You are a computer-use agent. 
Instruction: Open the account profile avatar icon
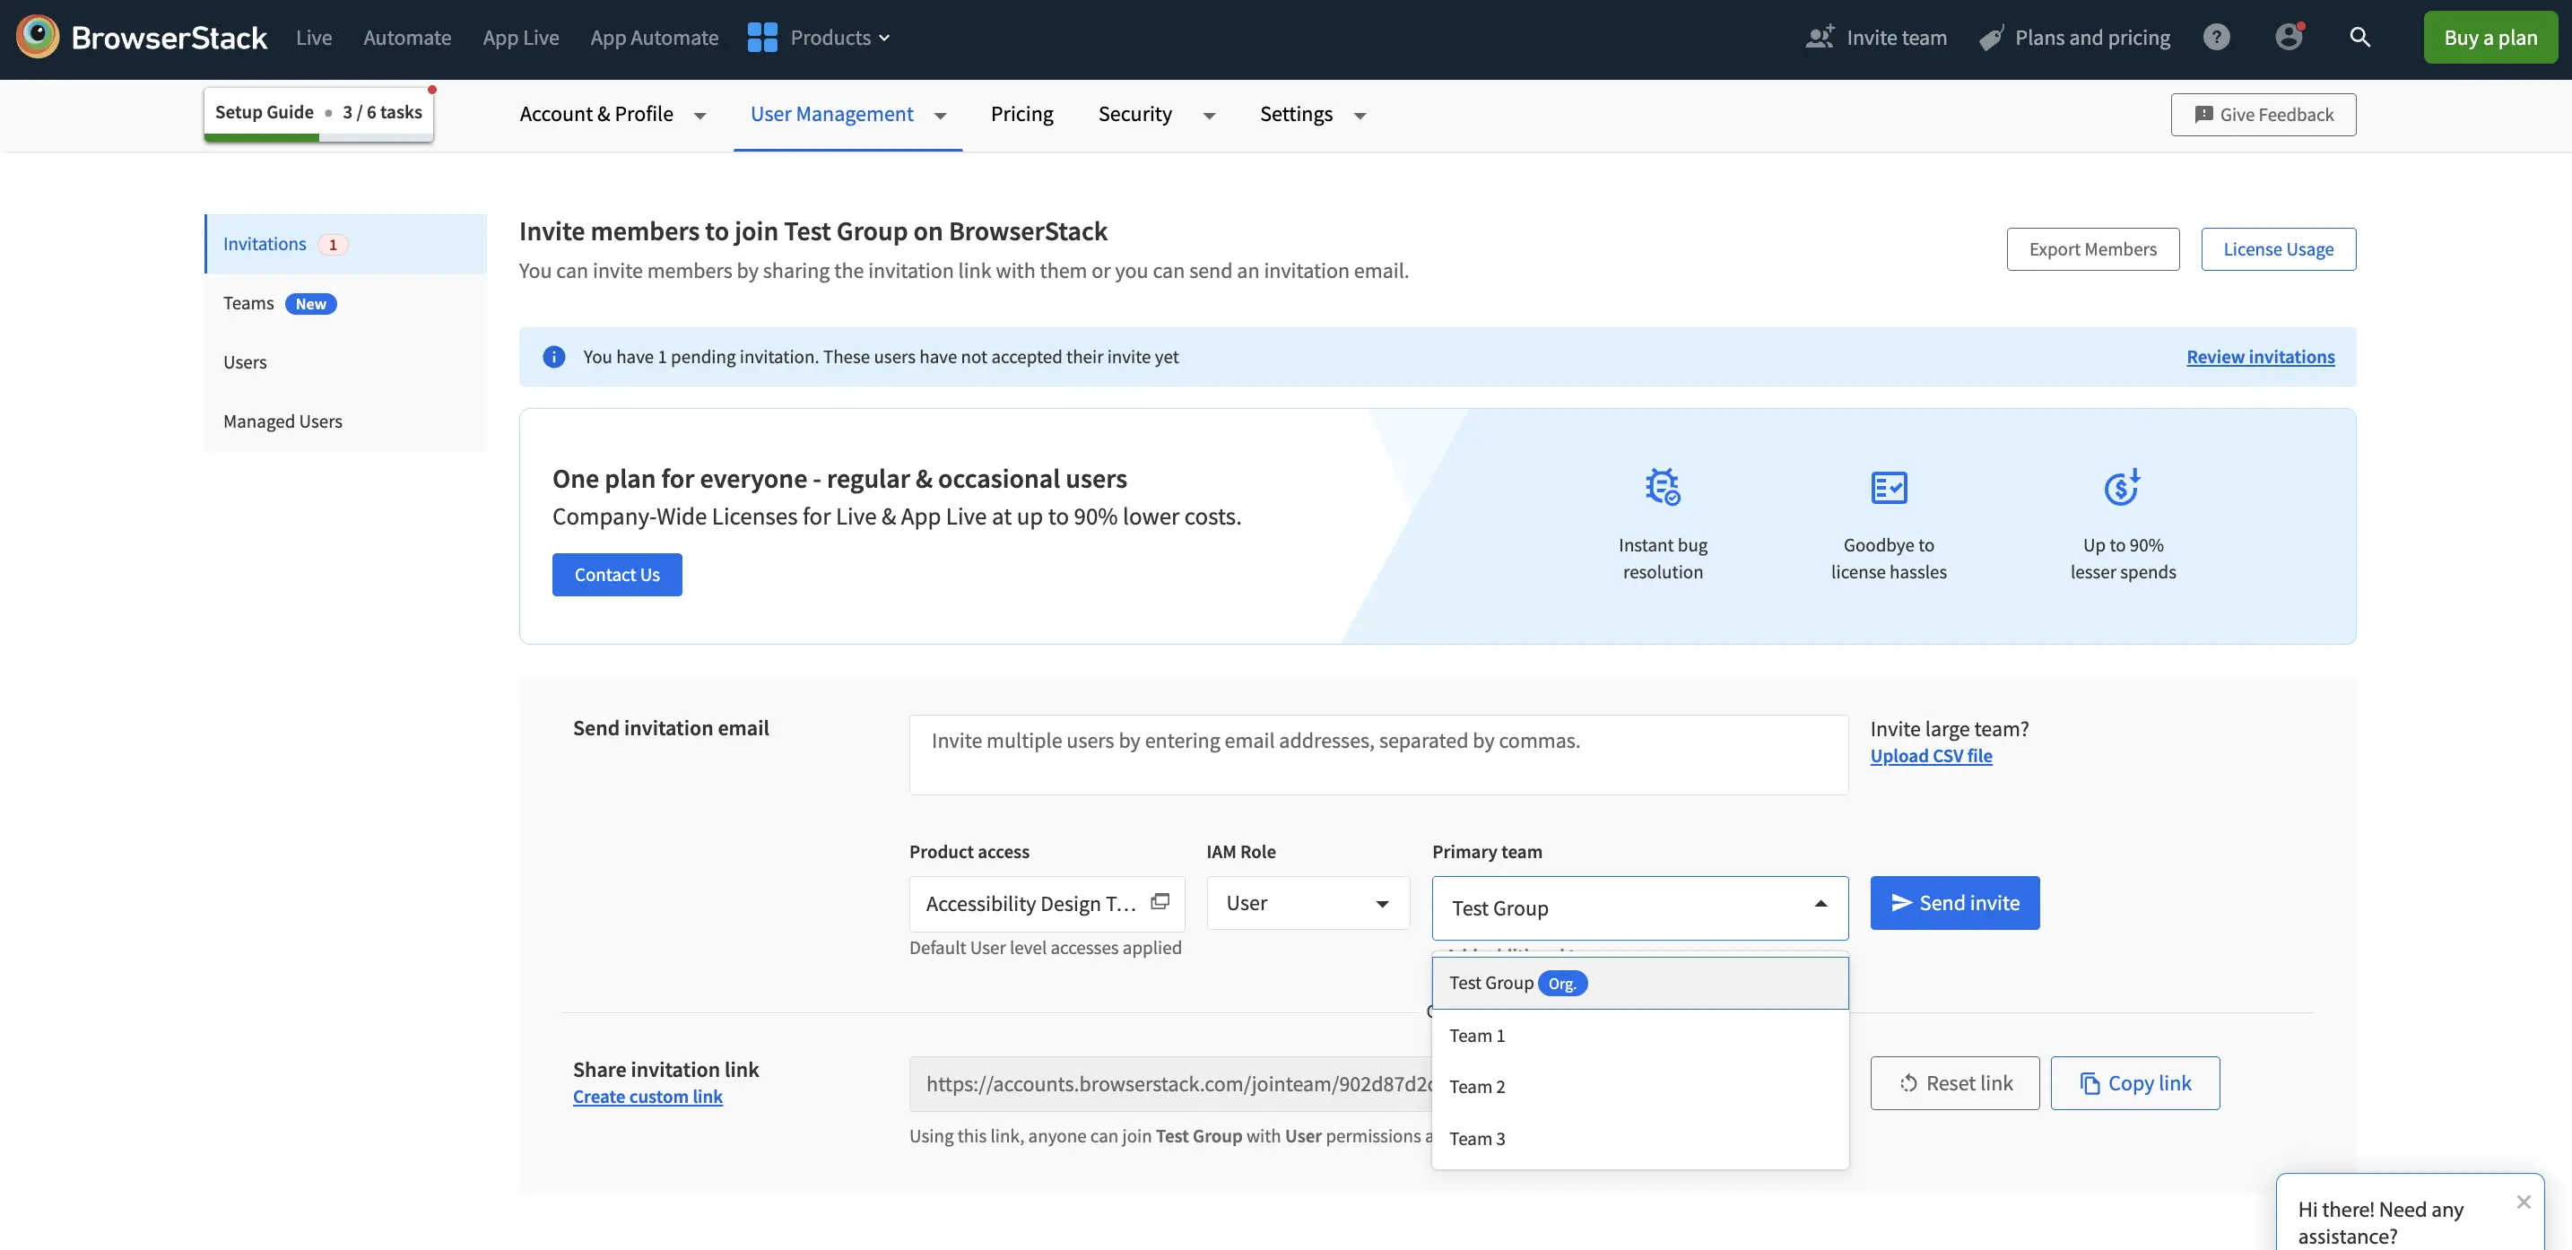2289,37
